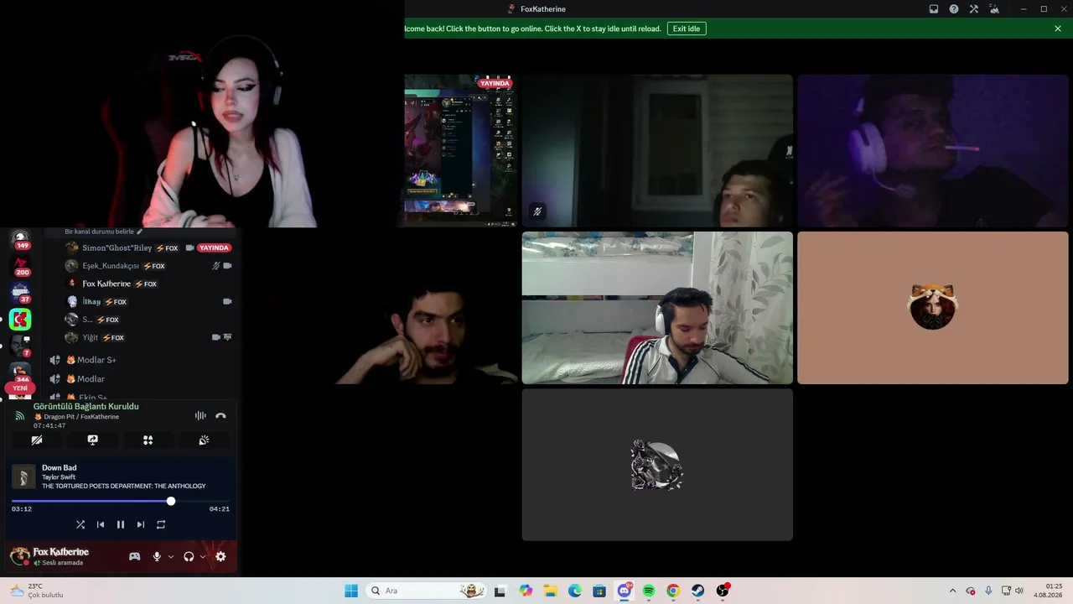Open the YAYINDA stream thumbnail tile
Image resolution: width=1073 pixels, height=604 pixels.
(461, 150)
